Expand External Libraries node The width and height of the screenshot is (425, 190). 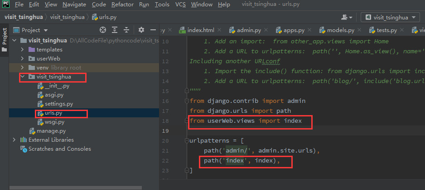click(14, 140)
